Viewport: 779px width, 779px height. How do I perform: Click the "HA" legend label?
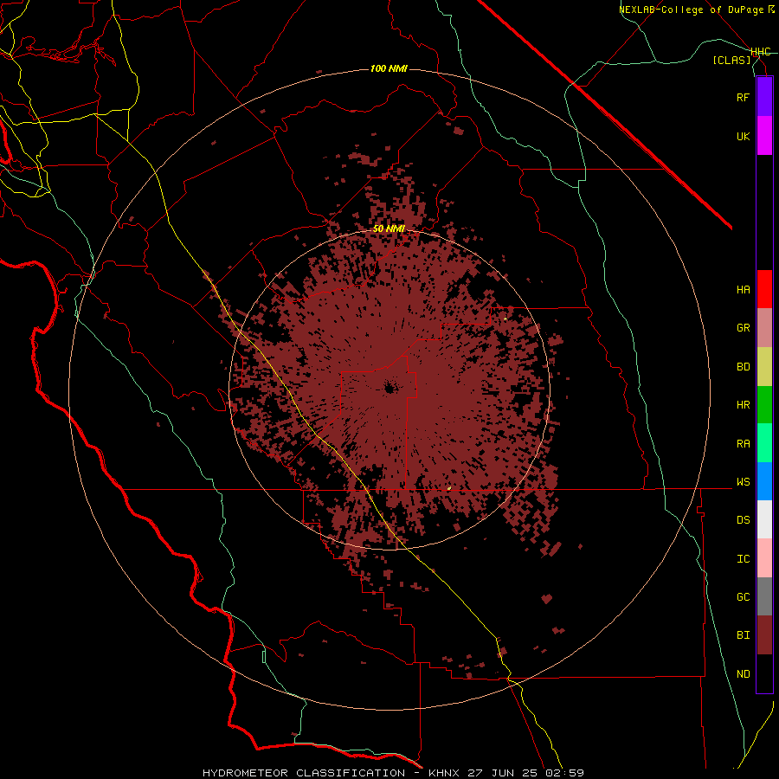(x=743, y=290)
